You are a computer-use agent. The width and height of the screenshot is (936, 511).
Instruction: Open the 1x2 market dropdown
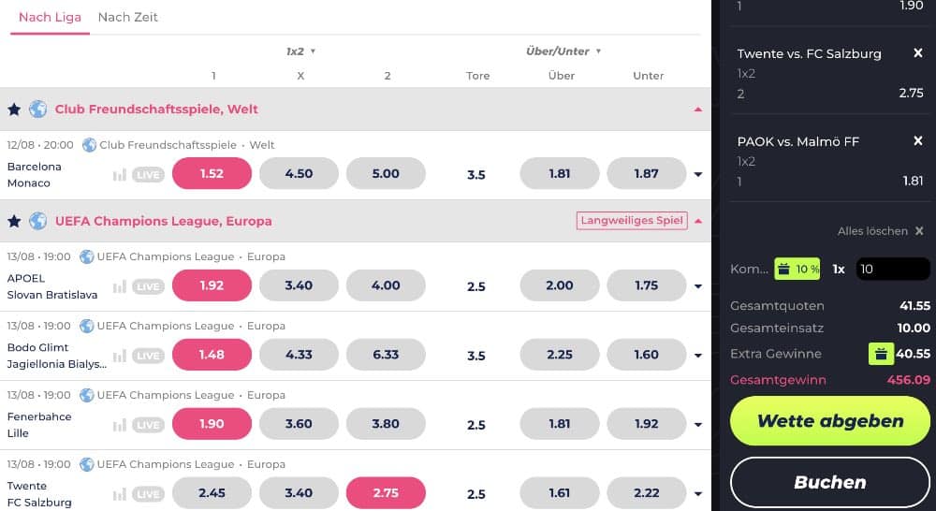301,51
